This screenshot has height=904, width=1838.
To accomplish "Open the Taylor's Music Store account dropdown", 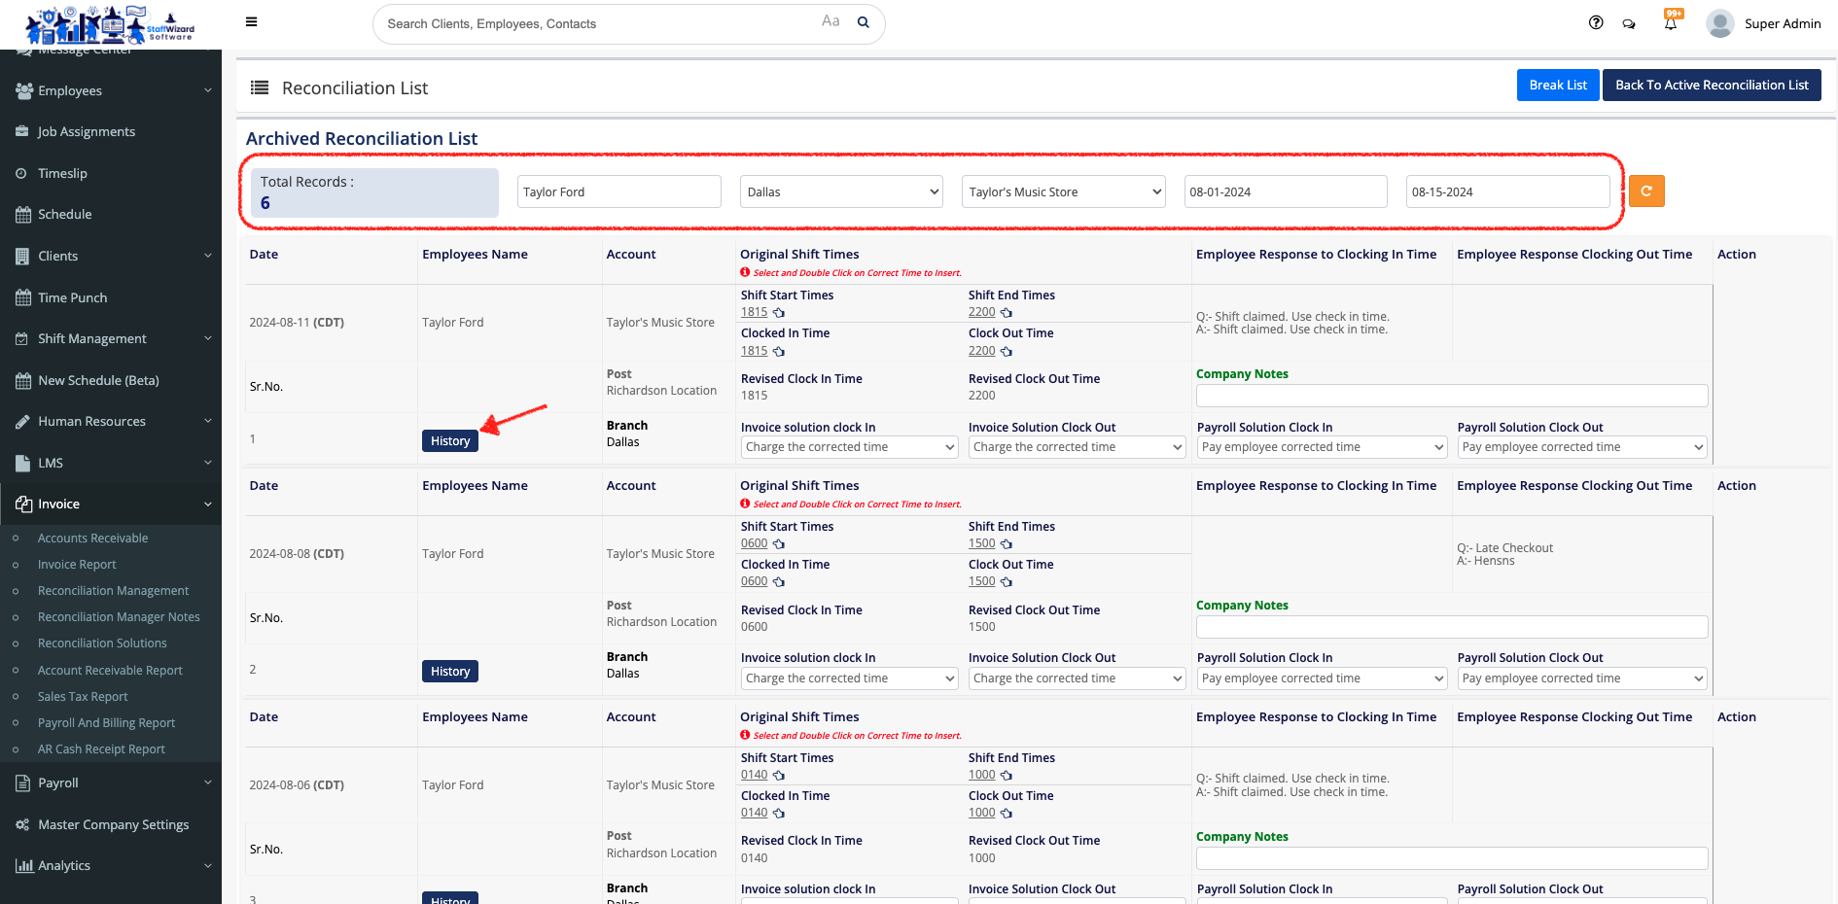I will (x=1063, y=192).
